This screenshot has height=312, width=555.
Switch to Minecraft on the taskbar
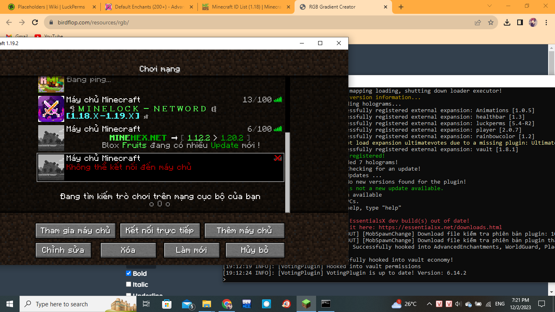coord(306,304)
